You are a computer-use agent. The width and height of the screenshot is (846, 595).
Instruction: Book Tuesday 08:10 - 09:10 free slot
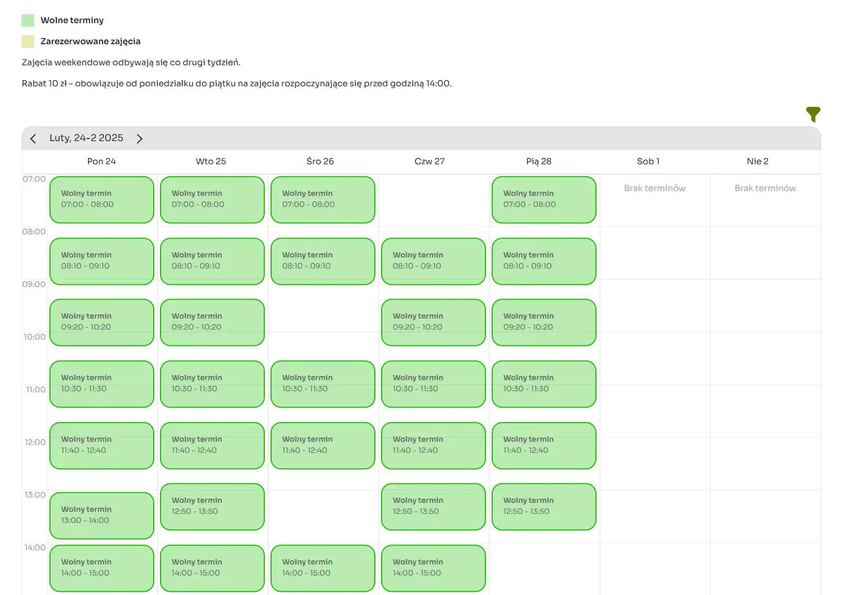coord(212,261)
